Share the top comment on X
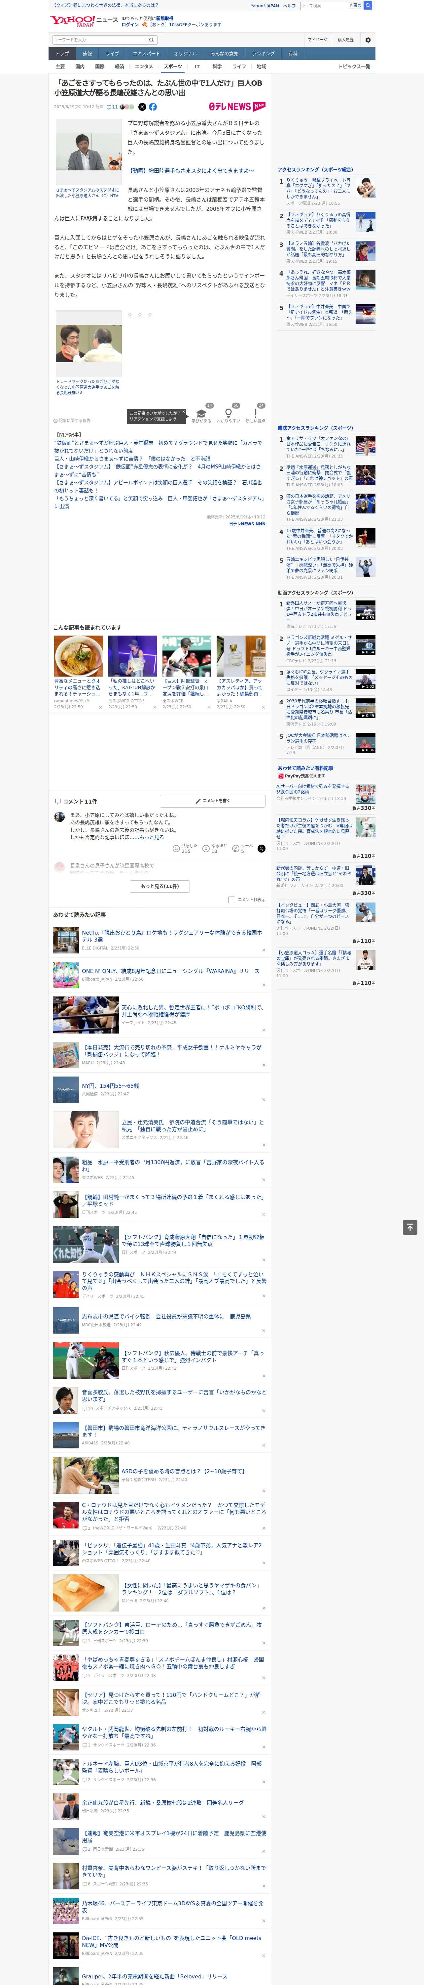424x1985 pixels. click(262, 848)
